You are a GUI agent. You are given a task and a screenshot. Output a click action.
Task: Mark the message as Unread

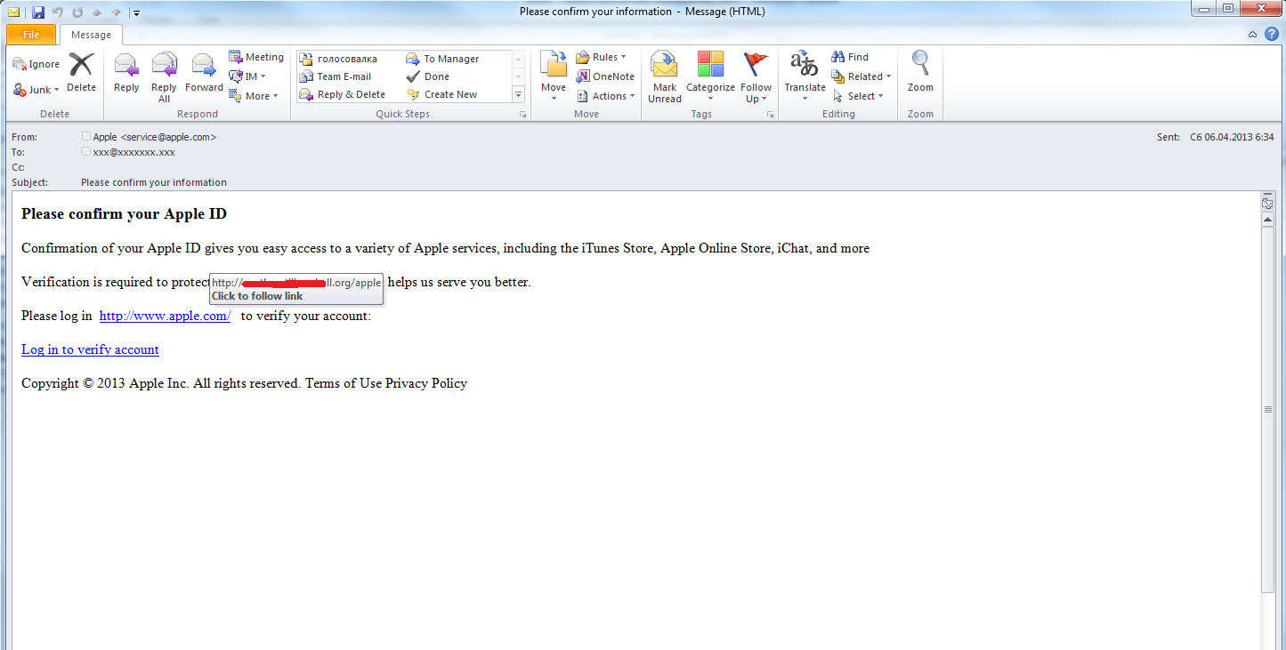665,77
